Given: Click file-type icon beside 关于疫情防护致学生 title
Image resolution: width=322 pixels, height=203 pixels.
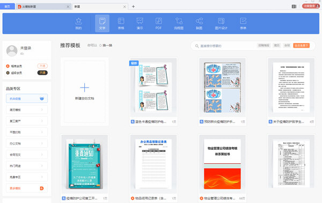Looking at the screenshot, I should 270,122.
